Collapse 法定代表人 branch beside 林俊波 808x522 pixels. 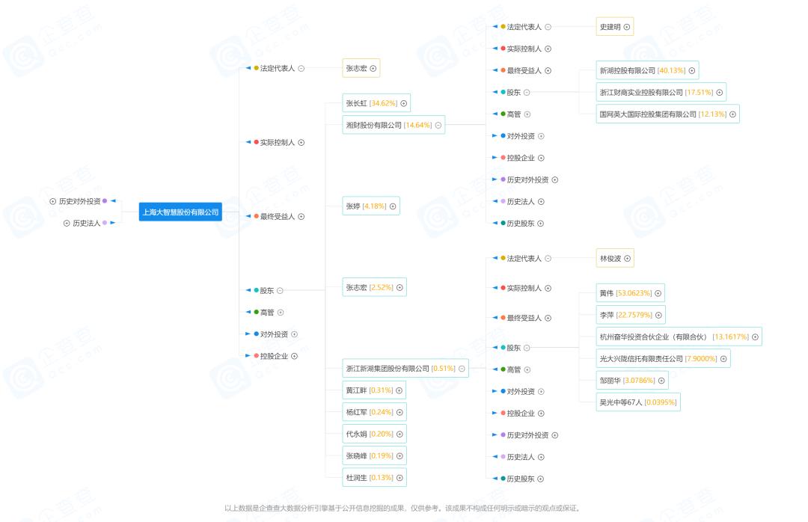(548, 259)
